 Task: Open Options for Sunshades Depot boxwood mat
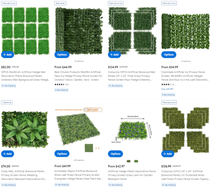(x=62, y=154)
